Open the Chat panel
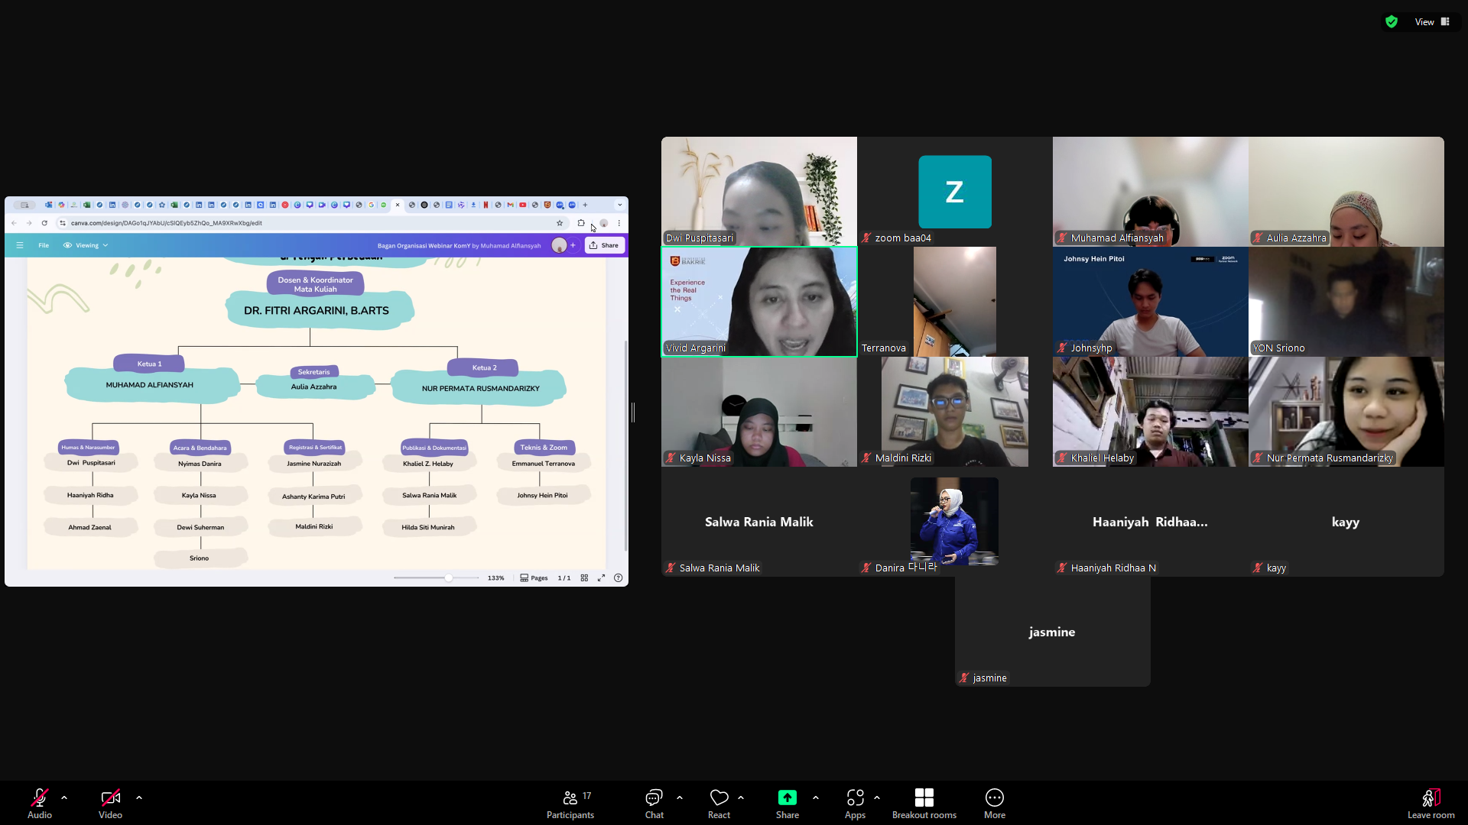The width and height of the screenshot is (1468, 825). coord(654,804)
